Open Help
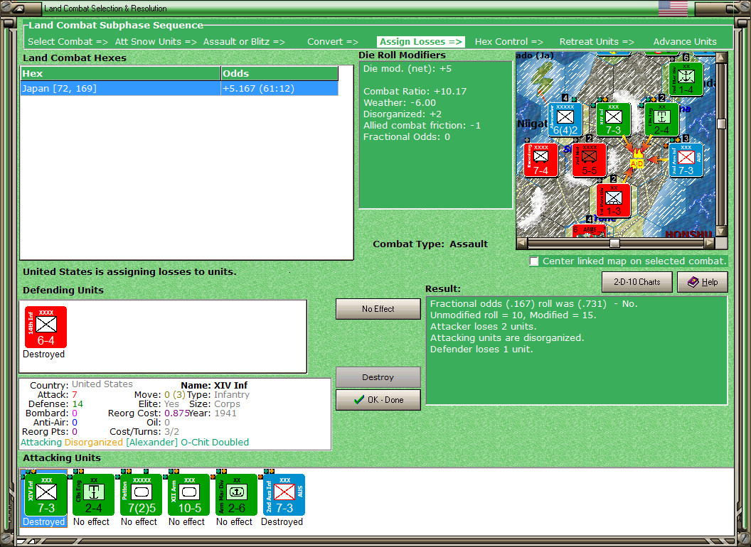The width and height of the screenshot is (751, 547). 702,282
